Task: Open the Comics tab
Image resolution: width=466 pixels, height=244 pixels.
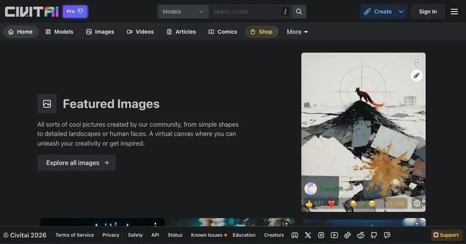Action: pyautogui.click(x=223, y=31)
